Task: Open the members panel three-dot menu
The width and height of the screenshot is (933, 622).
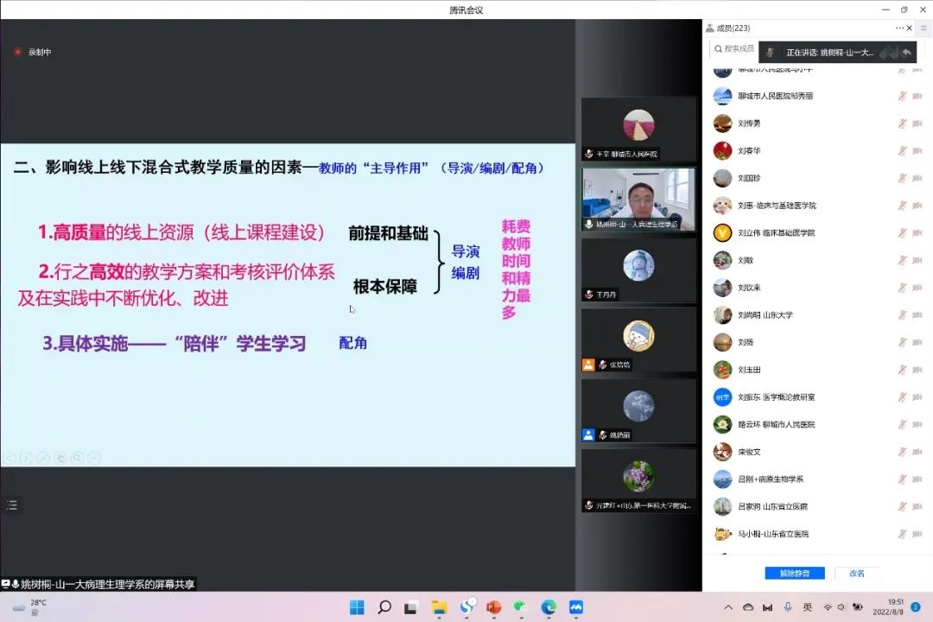Action: click(899, 28)
